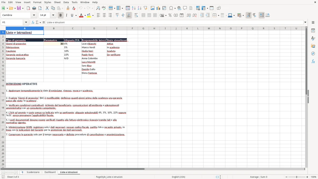Open the Font Name dropdown
The width and height of the screenshot is (318, 179).
(x=34, y=15)
